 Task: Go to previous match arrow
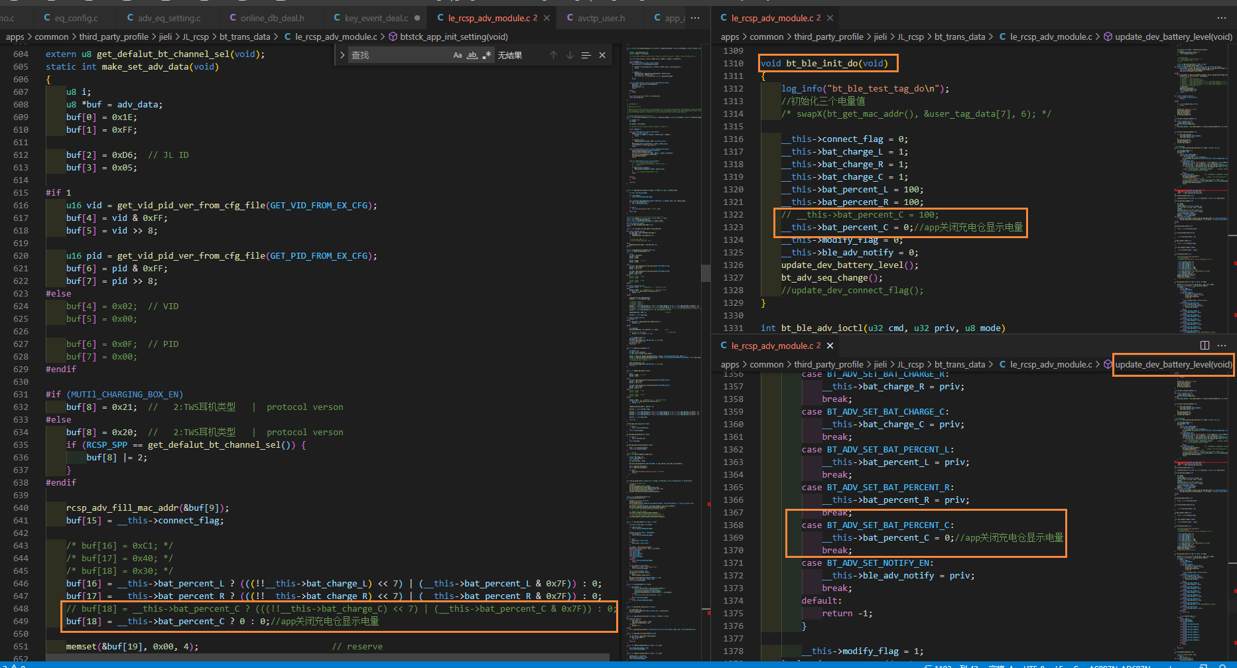553,55
